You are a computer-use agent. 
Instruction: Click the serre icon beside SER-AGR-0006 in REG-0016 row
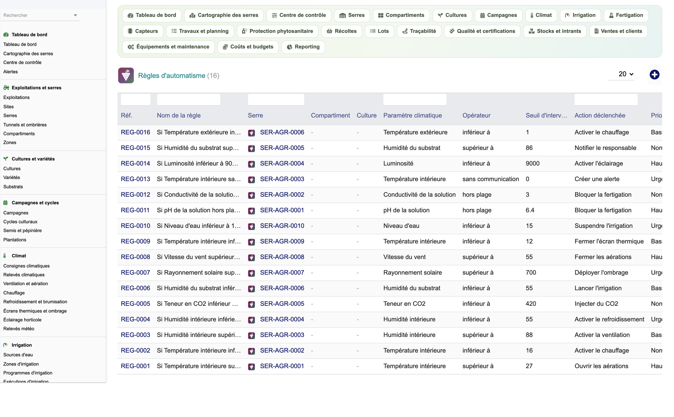tap(251, 133)
